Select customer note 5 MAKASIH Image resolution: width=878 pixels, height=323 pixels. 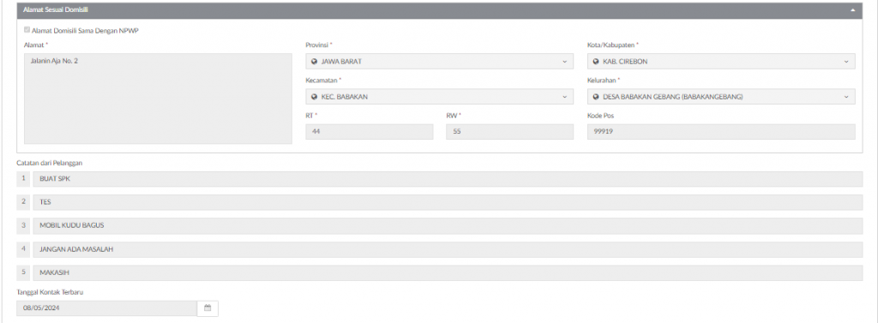(448, 272)
